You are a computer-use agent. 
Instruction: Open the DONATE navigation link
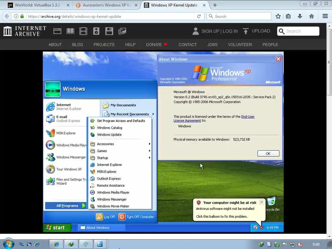[157, 44]
